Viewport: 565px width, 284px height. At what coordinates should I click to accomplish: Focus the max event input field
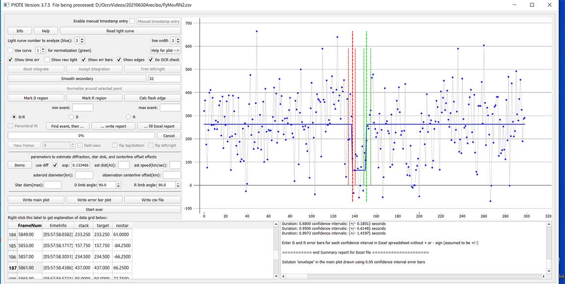[x=171, y=108]
